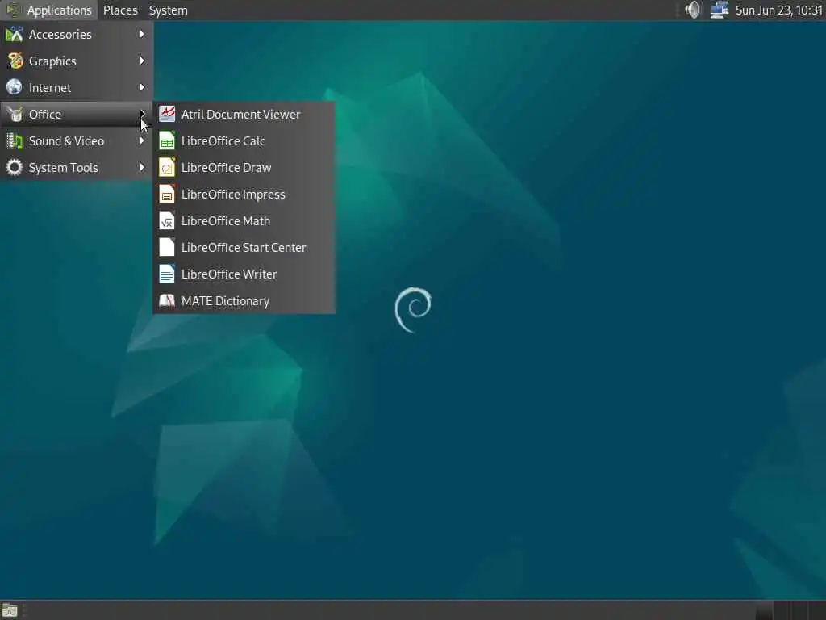Expand the Accessories submenu arrow
This screenshot has height=620, width=826.
[142, 34]
